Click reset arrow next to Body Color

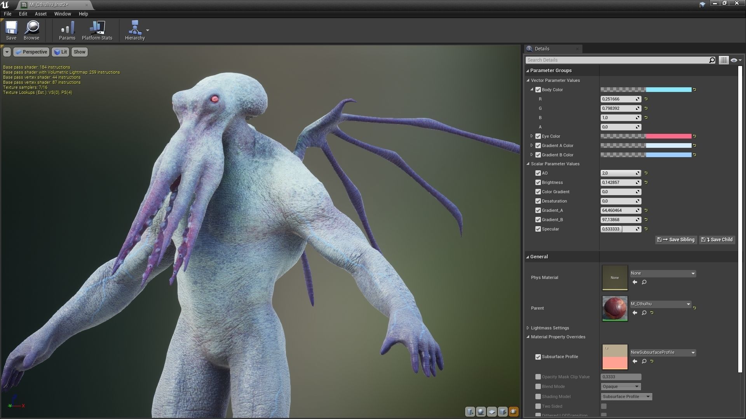coord(694,90)
